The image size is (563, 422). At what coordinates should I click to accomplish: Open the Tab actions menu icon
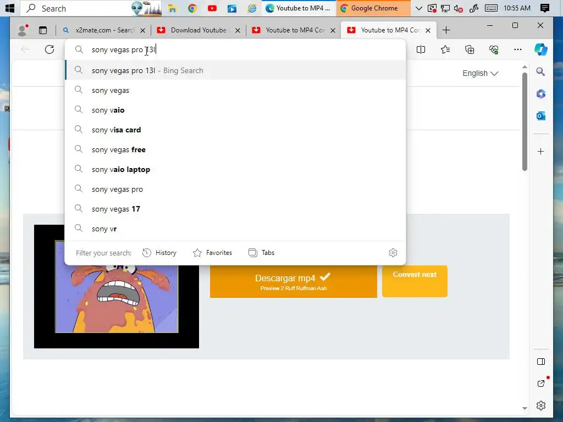[43, 30]
